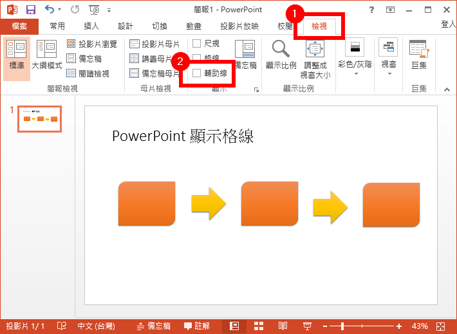Toggle 備忘稿 notes pane button in 顯示 group
Image resolution: width=457 pixels, height=334 pixels.
pos(245,55)
